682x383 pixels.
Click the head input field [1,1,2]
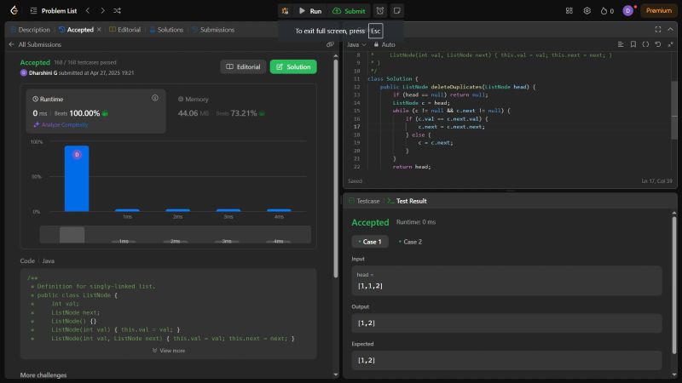tap(506, 281)
